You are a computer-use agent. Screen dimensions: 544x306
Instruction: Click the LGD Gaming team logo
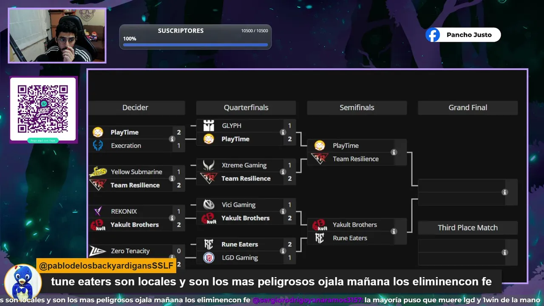(x=209, y=258)
